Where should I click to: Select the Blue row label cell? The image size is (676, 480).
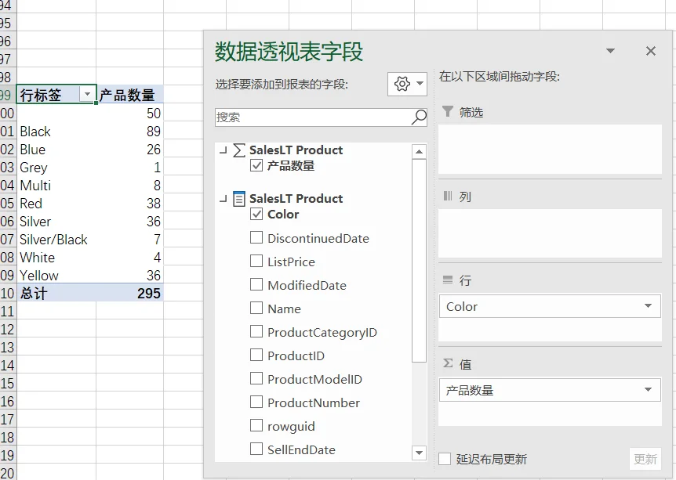click(x=56, y=150)
